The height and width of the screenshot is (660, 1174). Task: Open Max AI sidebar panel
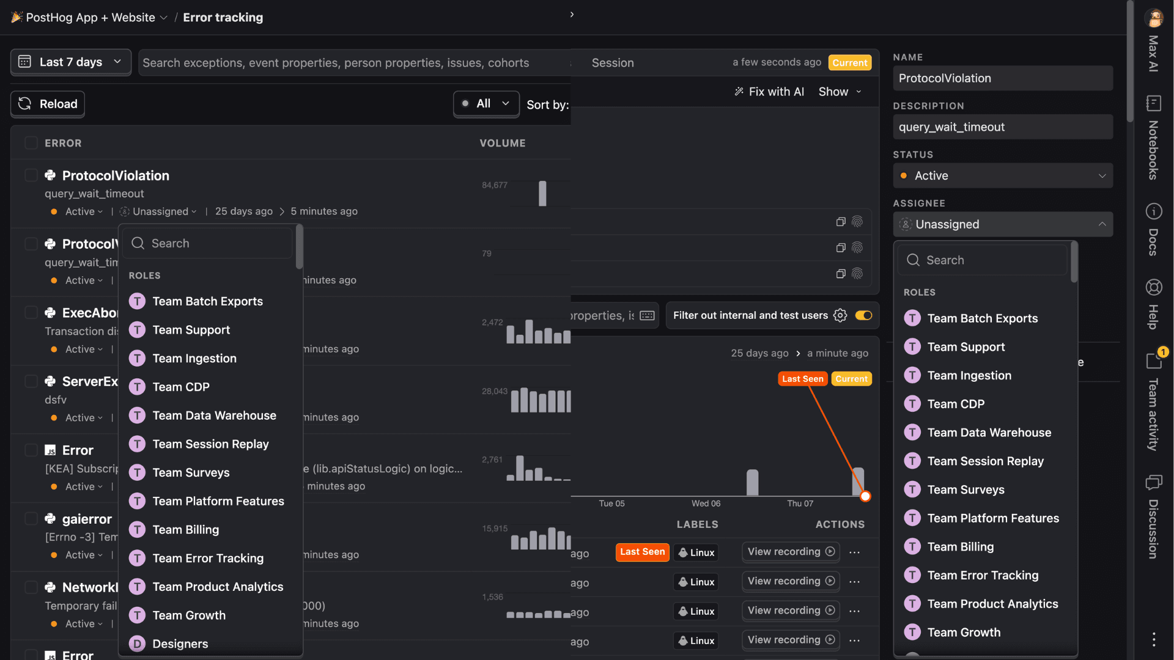[1153, 54]
